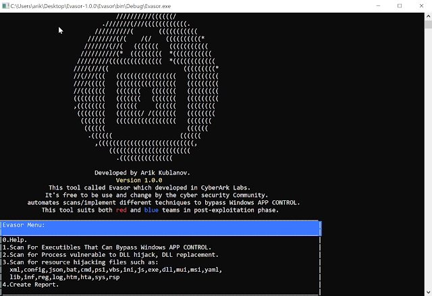Close the Evasor console window
This screenshot has width=432, height=296.
[421, 6]
